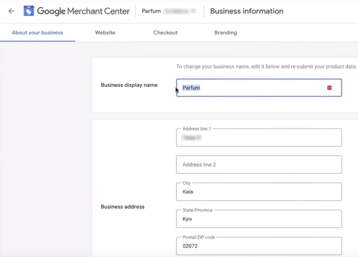Click the Google Merchant Center title text
This screenshot has height=257, width=358.
tap(83, 11)
